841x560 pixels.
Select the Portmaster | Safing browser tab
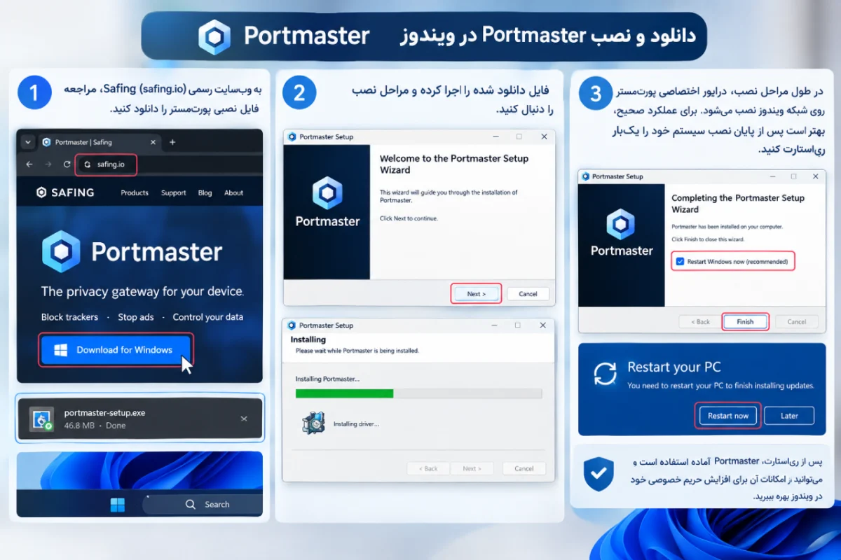point(100,142)
